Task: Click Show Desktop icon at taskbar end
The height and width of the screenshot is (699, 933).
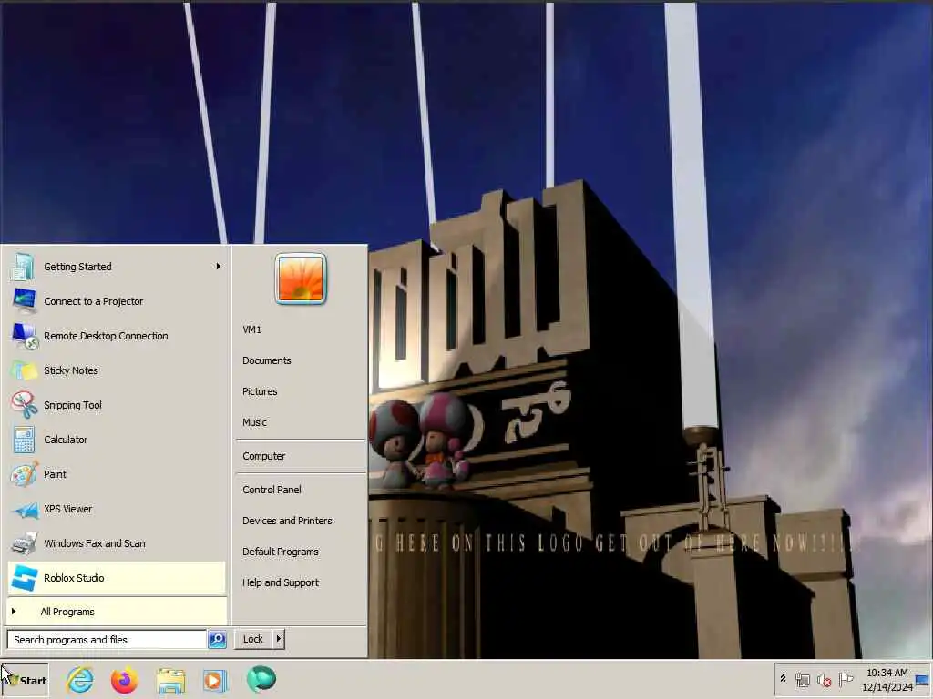Action: tap(923, 679)
